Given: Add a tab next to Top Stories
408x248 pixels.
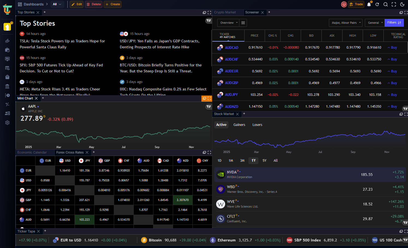Looking at the screenshot, I should (45, 12).
